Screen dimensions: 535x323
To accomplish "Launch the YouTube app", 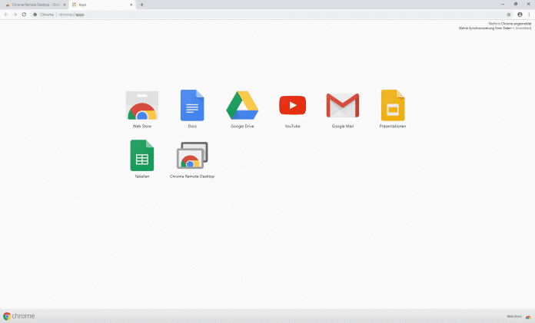I will coord(292,106).
